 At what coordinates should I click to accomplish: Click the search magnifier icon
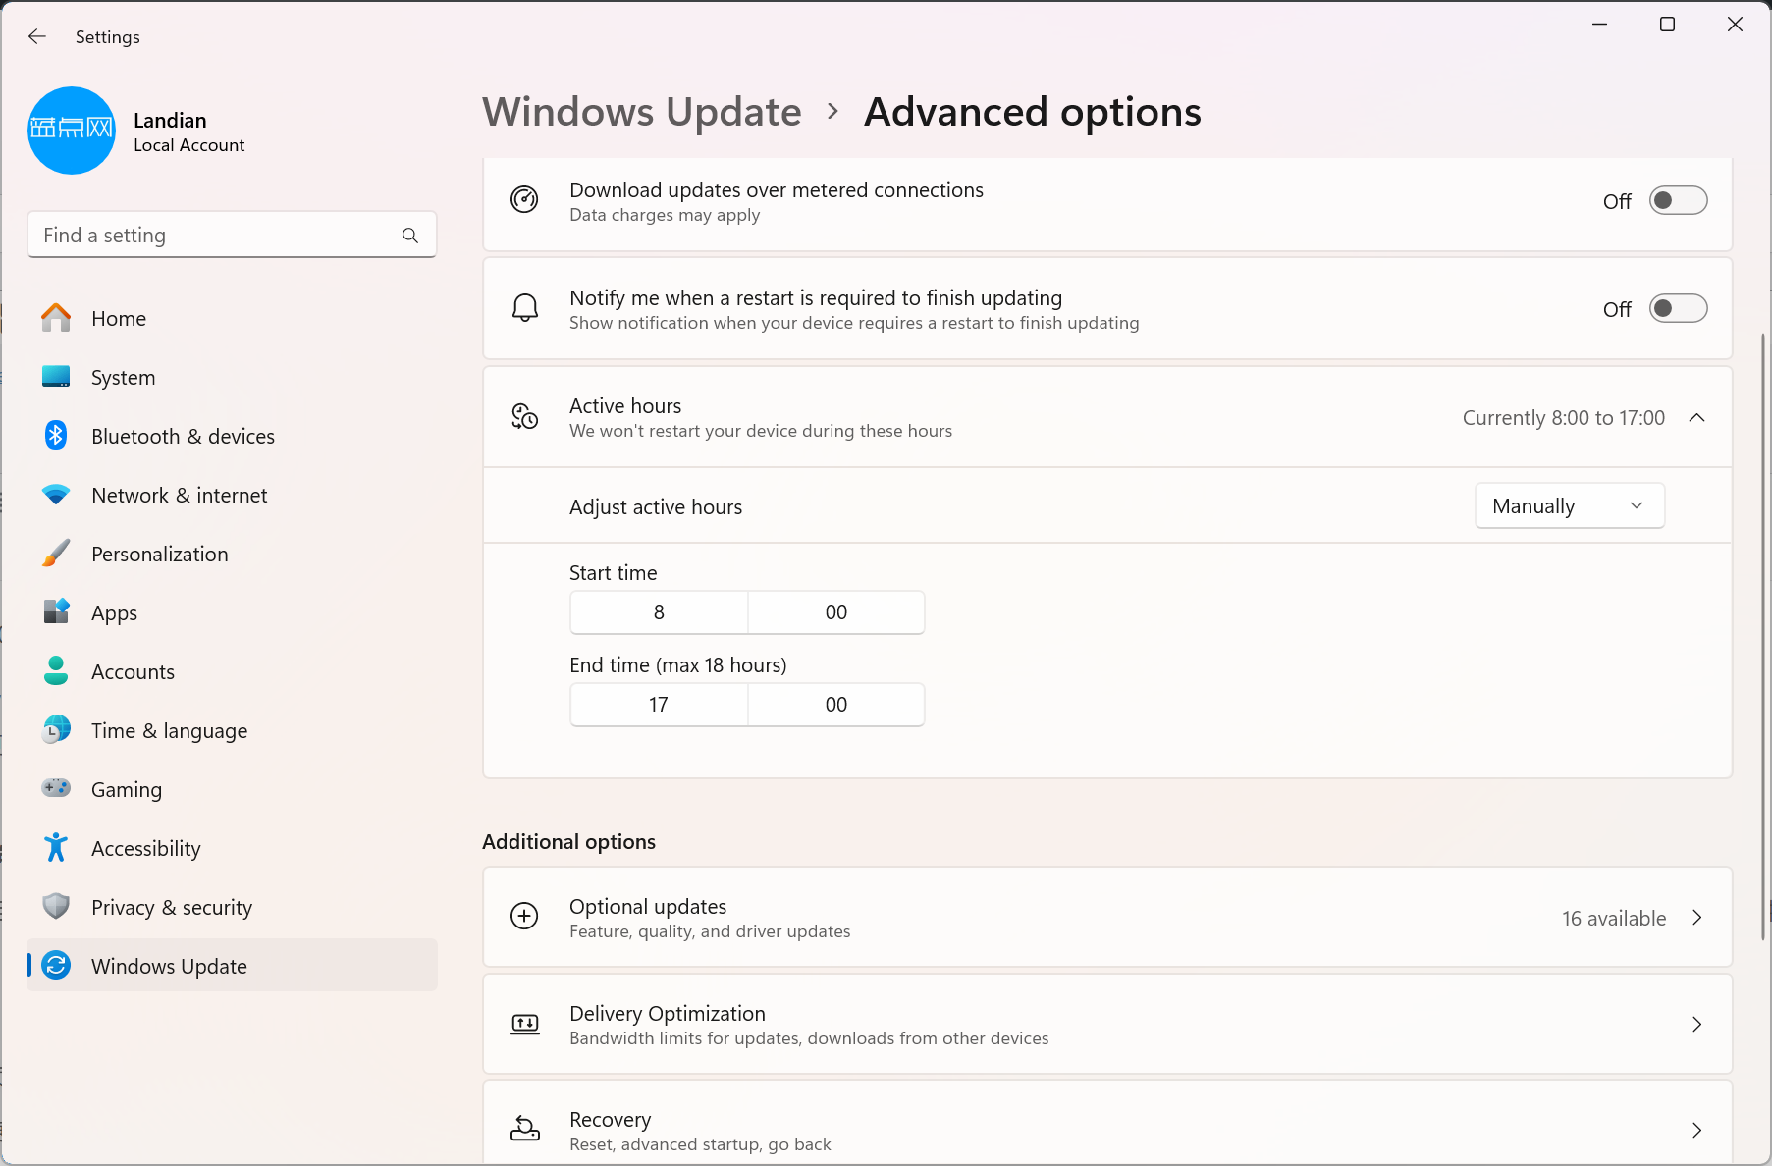pyautogui.click(x=410, y=236)
